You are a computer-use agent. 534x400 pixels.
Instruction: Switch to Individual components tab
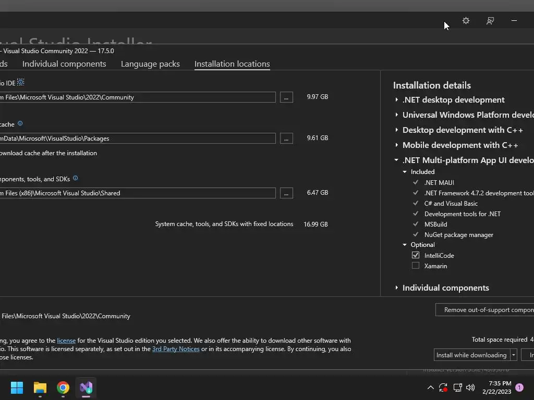tap(64, 64)
